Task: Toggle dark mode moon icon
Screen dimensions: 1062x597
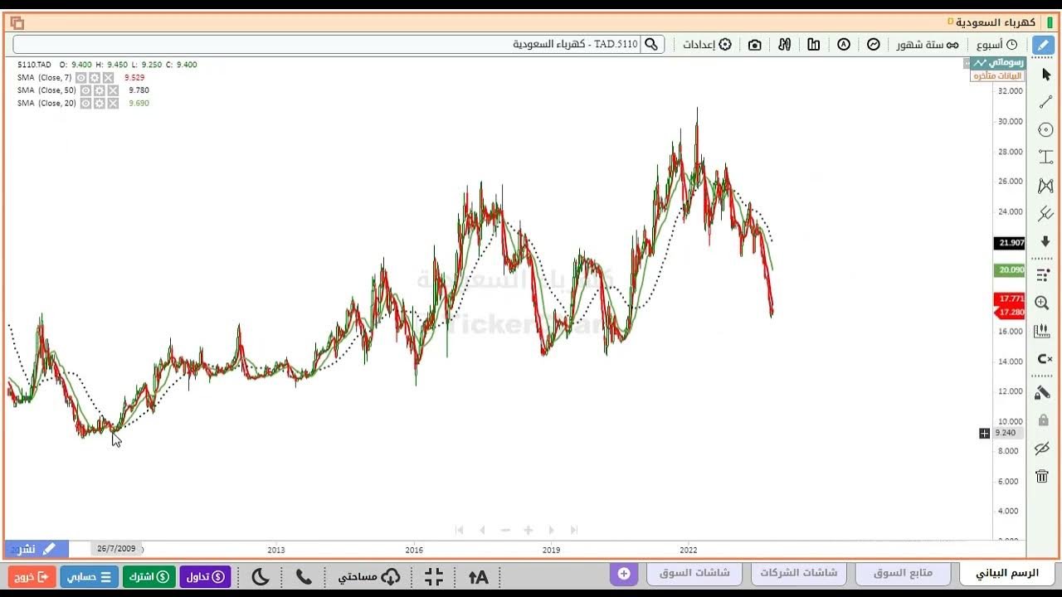Action: click(x=260, y=576)
